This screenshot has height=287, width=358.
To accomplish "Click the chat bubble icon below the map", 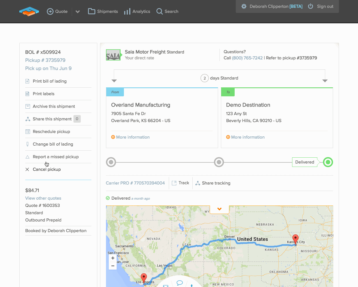I will coord(180,283).
